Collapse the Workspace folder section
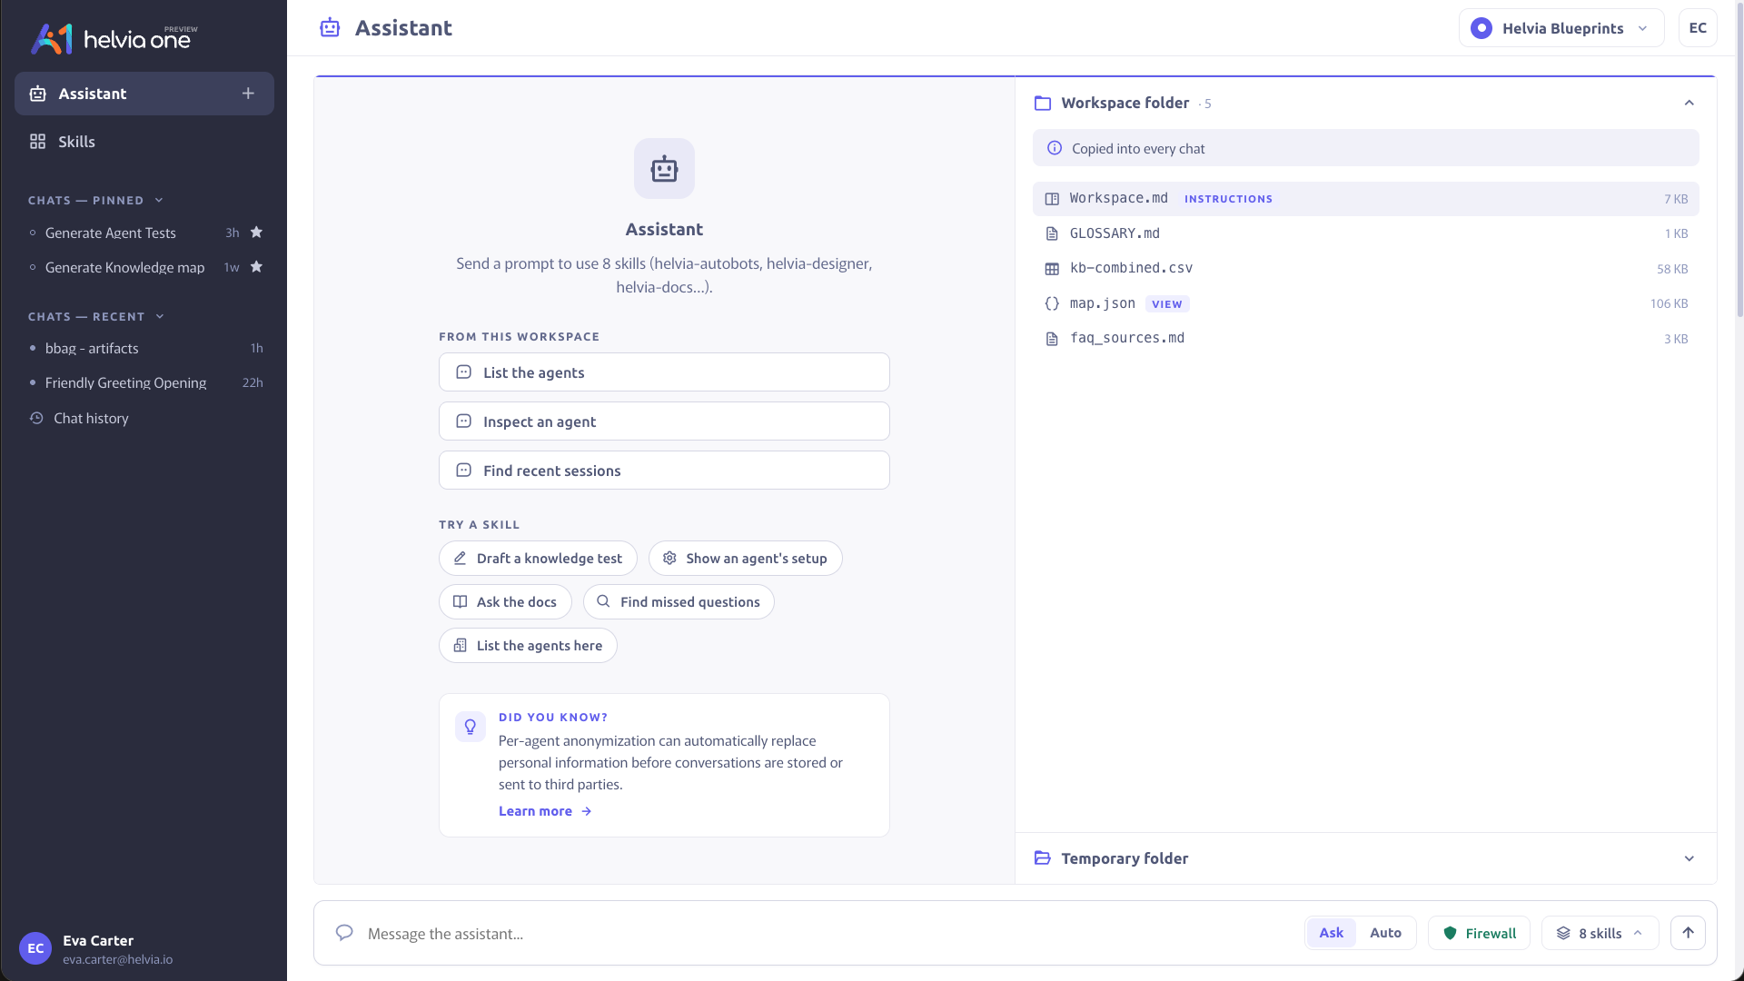The height and width of the screenshot is (981, 1744). point(1689,103)
